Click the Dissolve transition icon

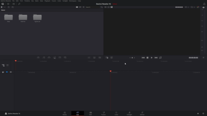pos(94,58)
